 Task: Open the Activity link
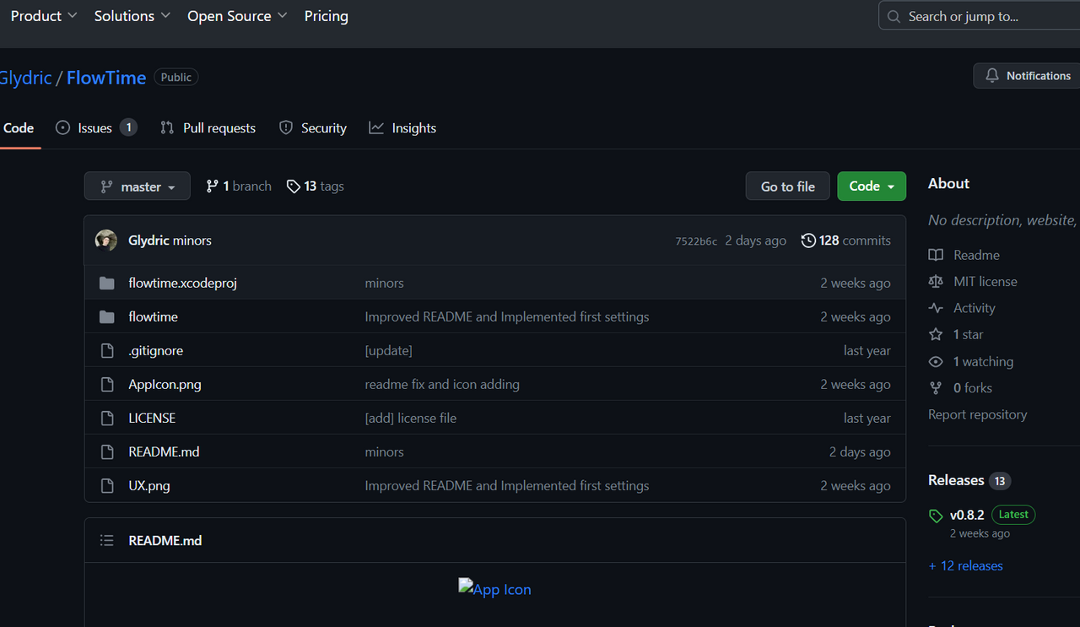click(x=975, y=308)
